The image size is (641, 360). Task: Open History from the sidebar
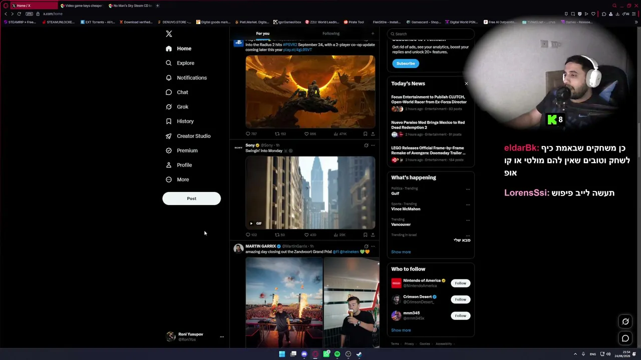point(179,121)
